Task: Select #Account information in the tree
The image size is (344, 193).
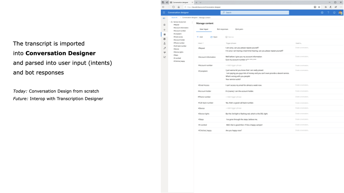Action: (x=181, y=28)
